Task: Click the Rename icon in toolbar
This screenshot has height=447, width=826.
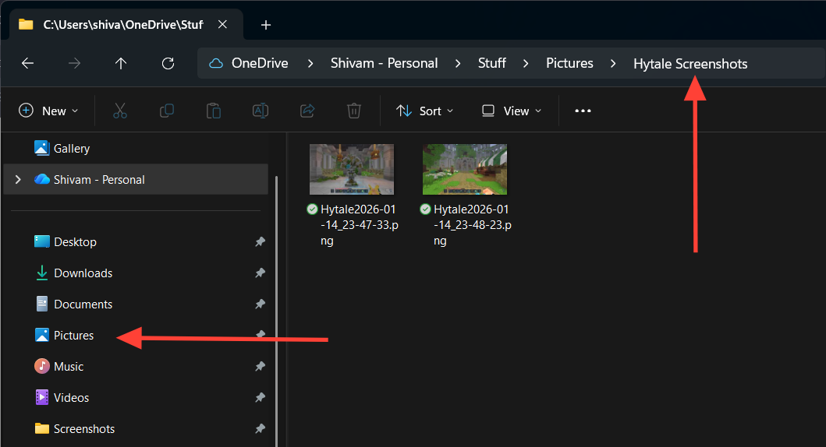Action: pyautogui.click(x=260, y=111)
